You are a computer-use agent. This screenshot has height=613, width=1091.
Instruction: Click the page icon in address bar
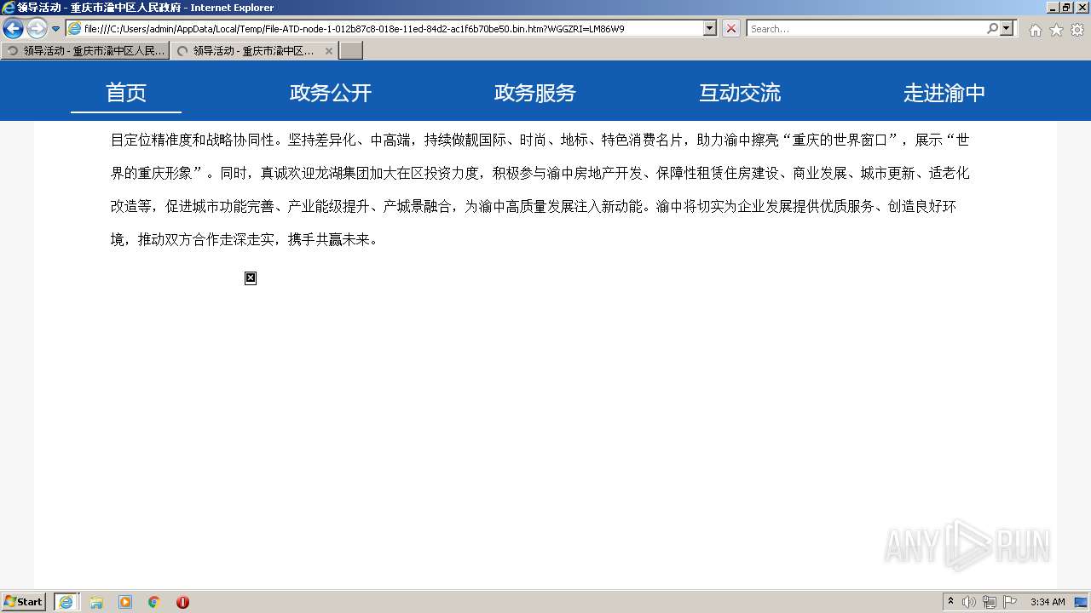[x=75, y=28]
